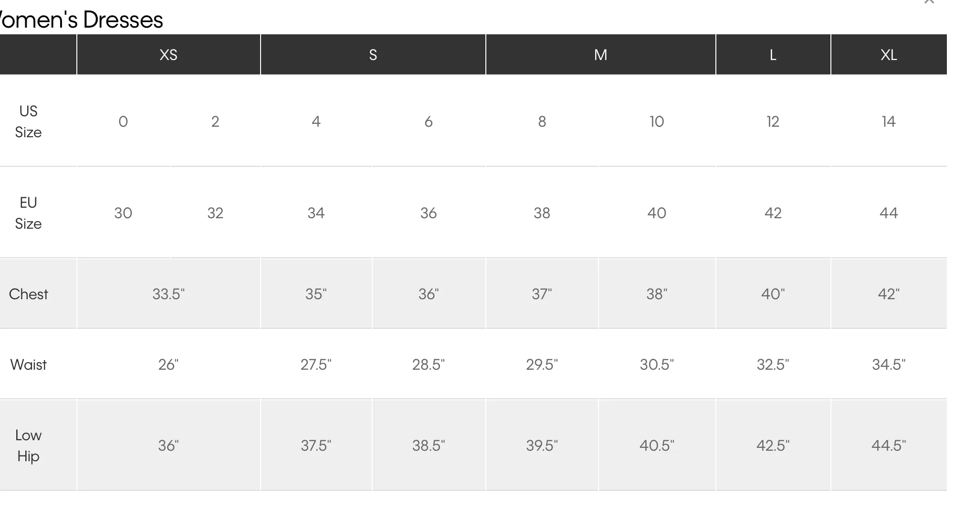Click the Women's Dresses heading

click(82, 20)
